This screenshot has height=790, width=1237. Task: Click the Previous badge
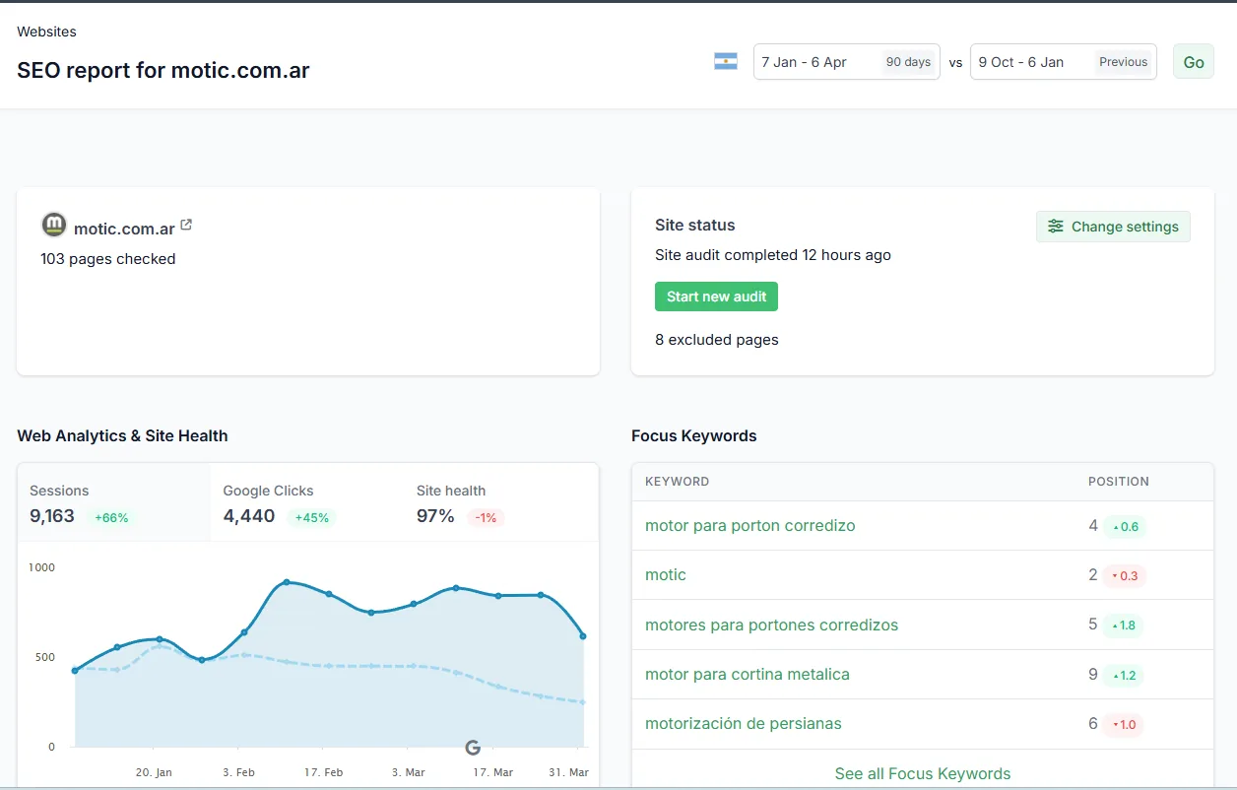coord(1124,62)
